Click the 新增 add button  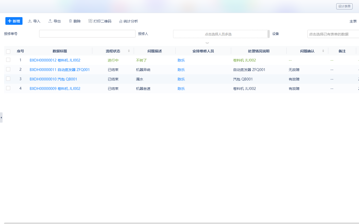[14, 21]
